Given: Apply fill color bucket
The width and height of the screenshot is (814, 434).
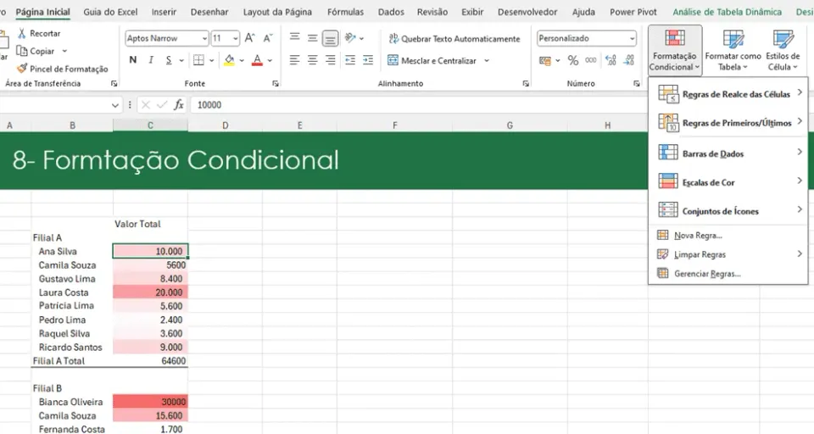Looking at the screenshot, I should [x=230, y=60].
